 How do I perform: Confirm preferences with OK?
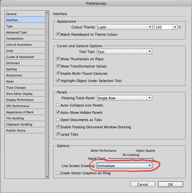pos(171,184)
